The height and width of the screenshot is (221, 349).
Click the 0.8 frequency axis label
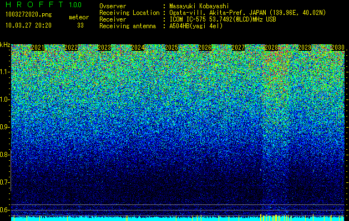pos(4,155)
